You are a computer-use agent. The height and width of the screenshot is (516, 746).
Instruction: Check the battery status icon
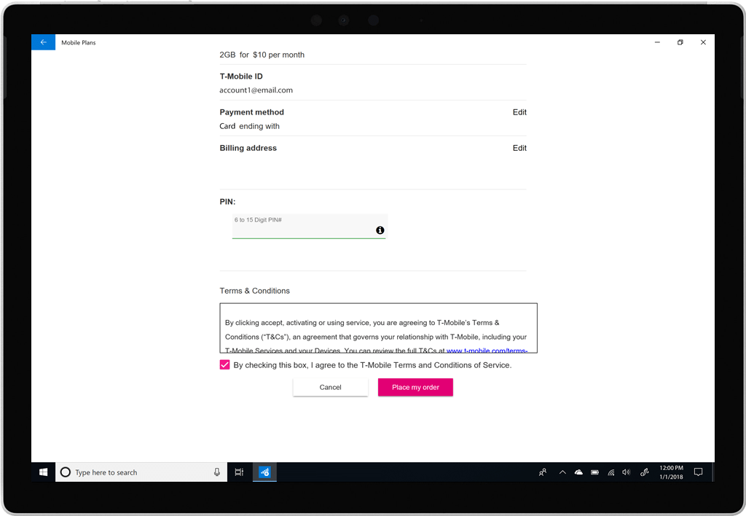tap(594, 472)
